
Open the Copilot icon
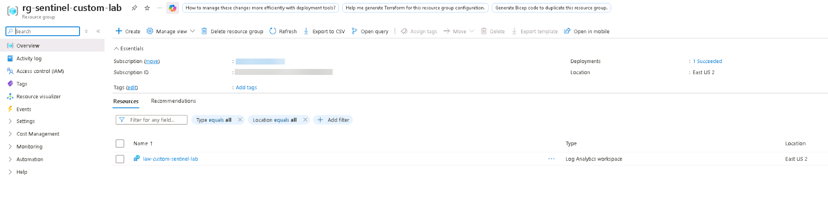[173, 8]
